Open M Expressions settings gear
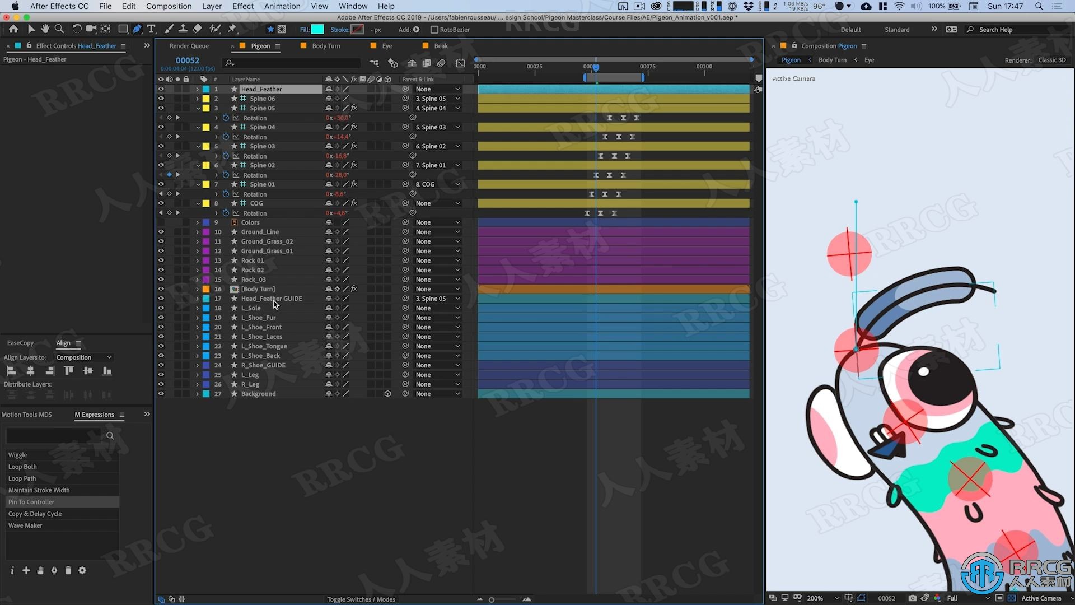The width and height of the screenshot is (1075, 605). pos(82,570)
